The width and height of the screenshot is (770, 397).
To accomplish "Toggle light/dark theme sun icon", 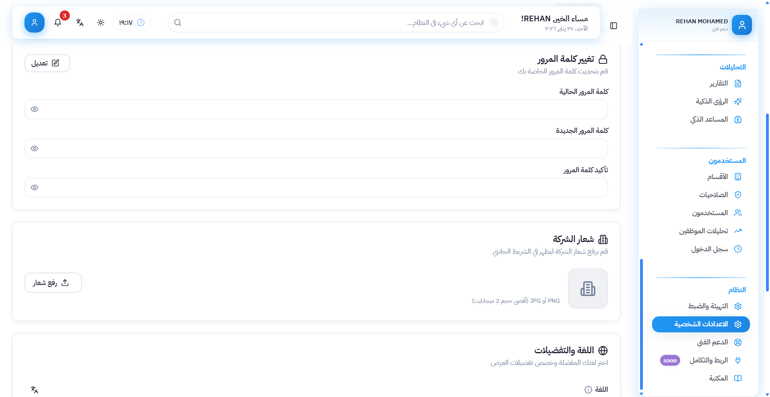I will click(101, 22).
